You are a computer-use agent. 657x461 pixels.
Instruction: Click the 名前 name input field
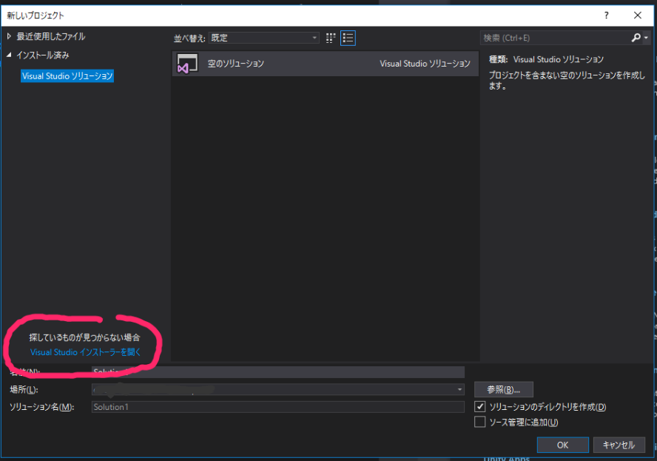[277, 372]
